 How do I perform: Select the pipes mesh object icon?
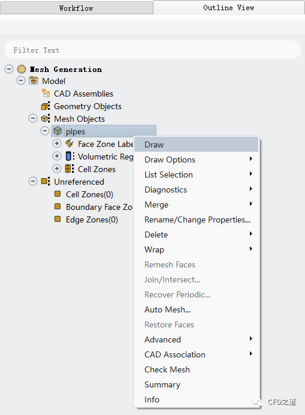(58, 131)
